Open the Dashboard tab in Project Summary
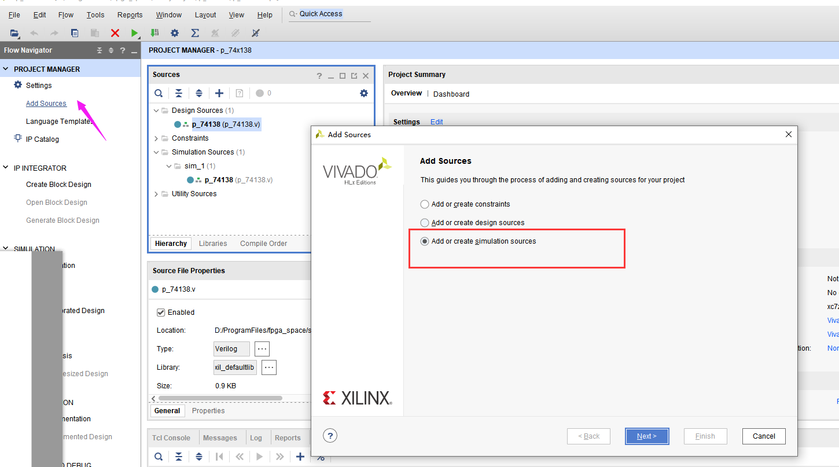The image size is (839, 467). point(451,94)
